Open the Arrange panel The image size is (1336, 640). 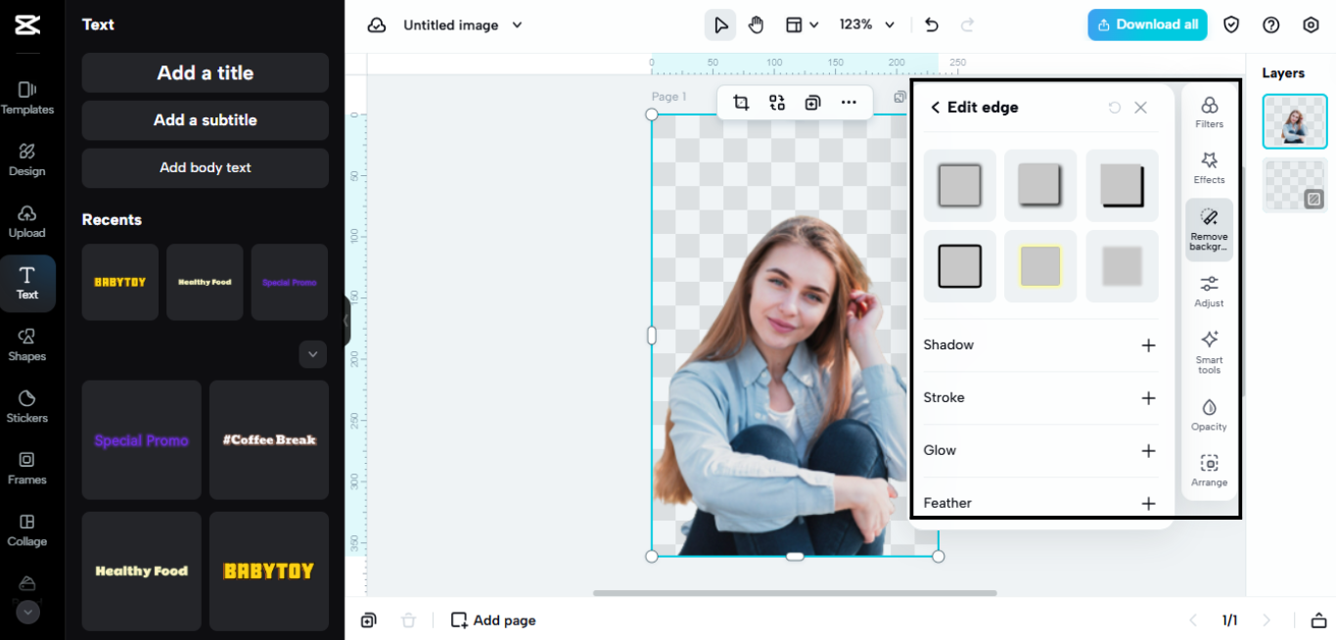tap(1209, 470)
